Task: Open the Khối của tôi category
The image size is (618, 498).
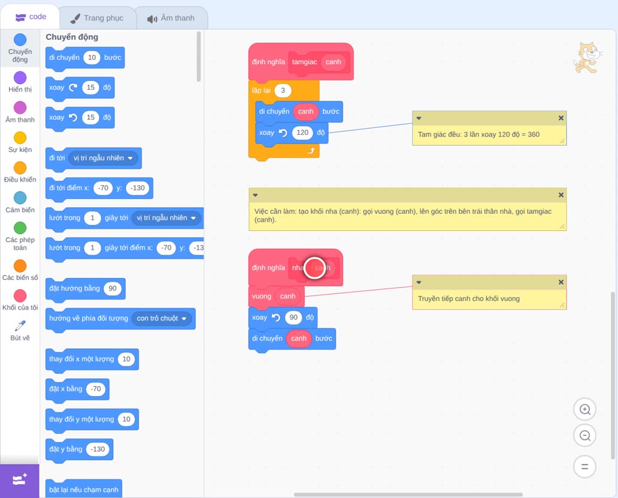Action: (20, 300)
